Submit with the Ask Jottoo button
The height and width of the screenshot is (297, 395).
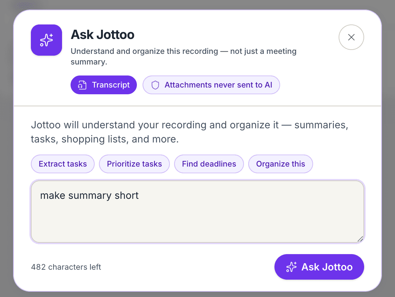tap(319, 267)
